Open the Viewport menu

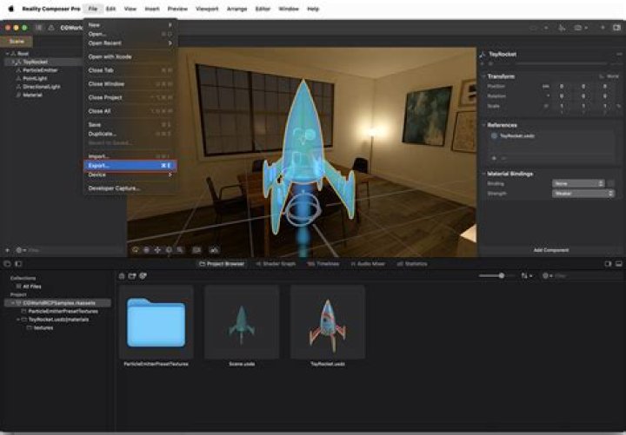pos(207,9)
